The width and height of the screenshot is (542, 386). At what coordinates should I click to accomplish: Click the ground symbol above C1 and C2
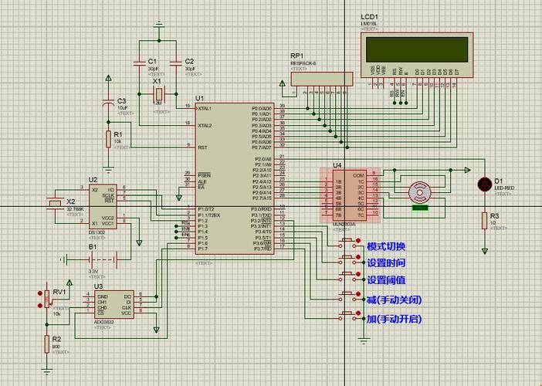click(x=158, y=24)
